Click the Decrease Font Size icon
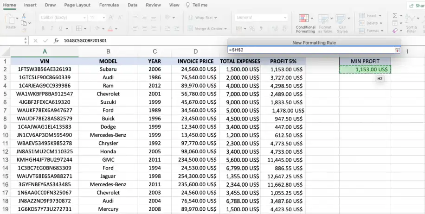 120,18
